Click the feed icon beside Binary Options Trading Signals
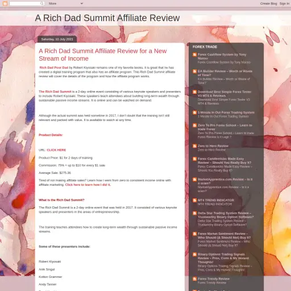 (x=194, y=255)
